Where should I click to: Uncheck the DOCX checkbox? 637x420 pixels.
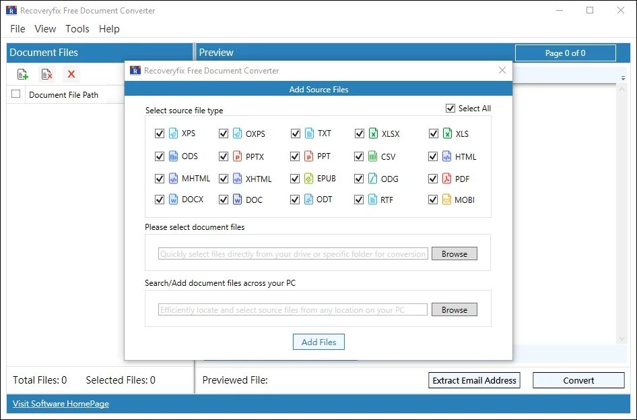click(x=159, y=200)
